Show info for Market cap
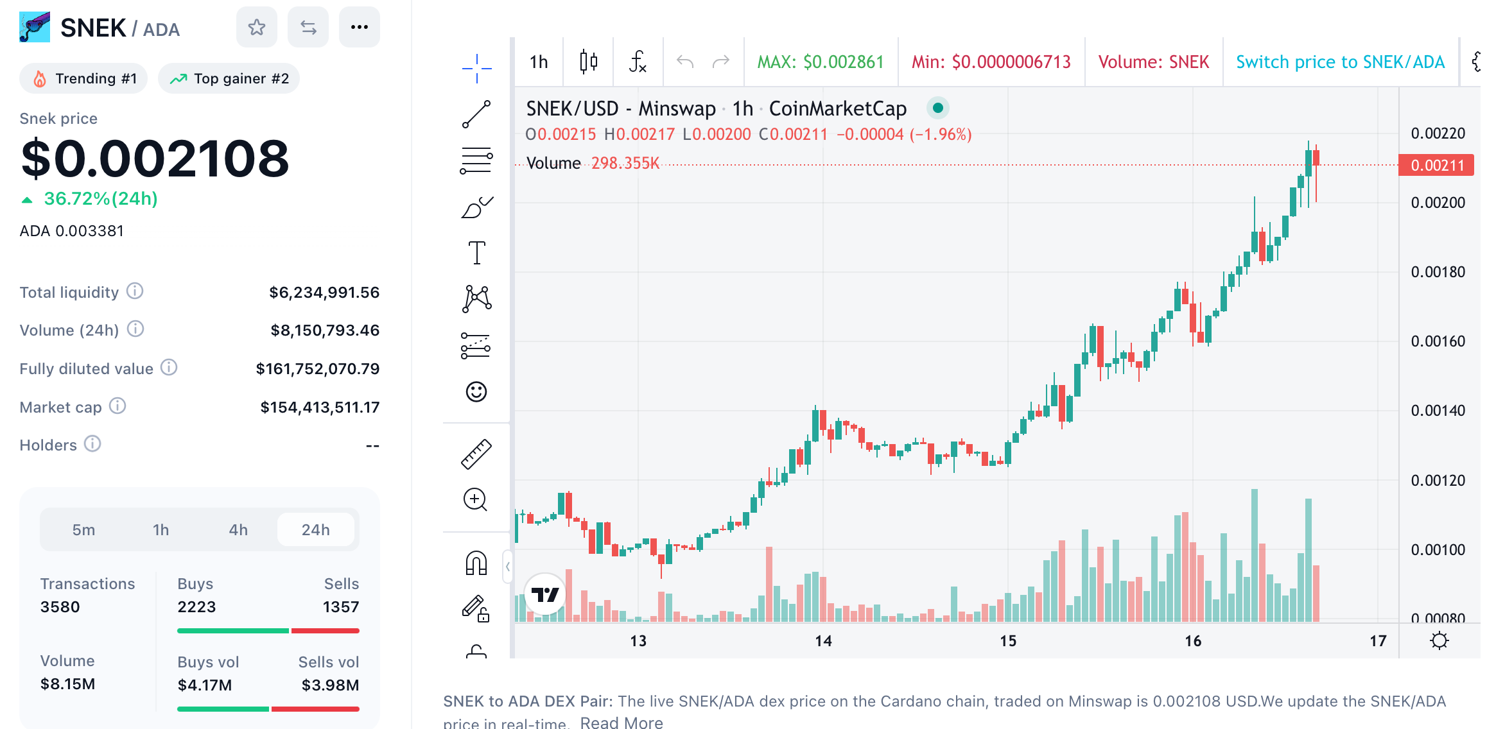1487x729 pixels. point(117,406)
